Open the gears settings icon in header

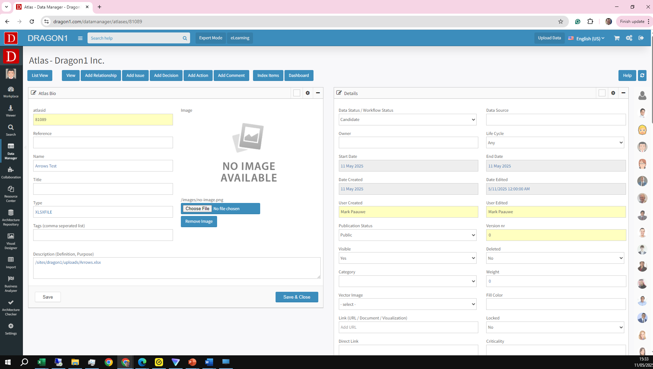629,38
